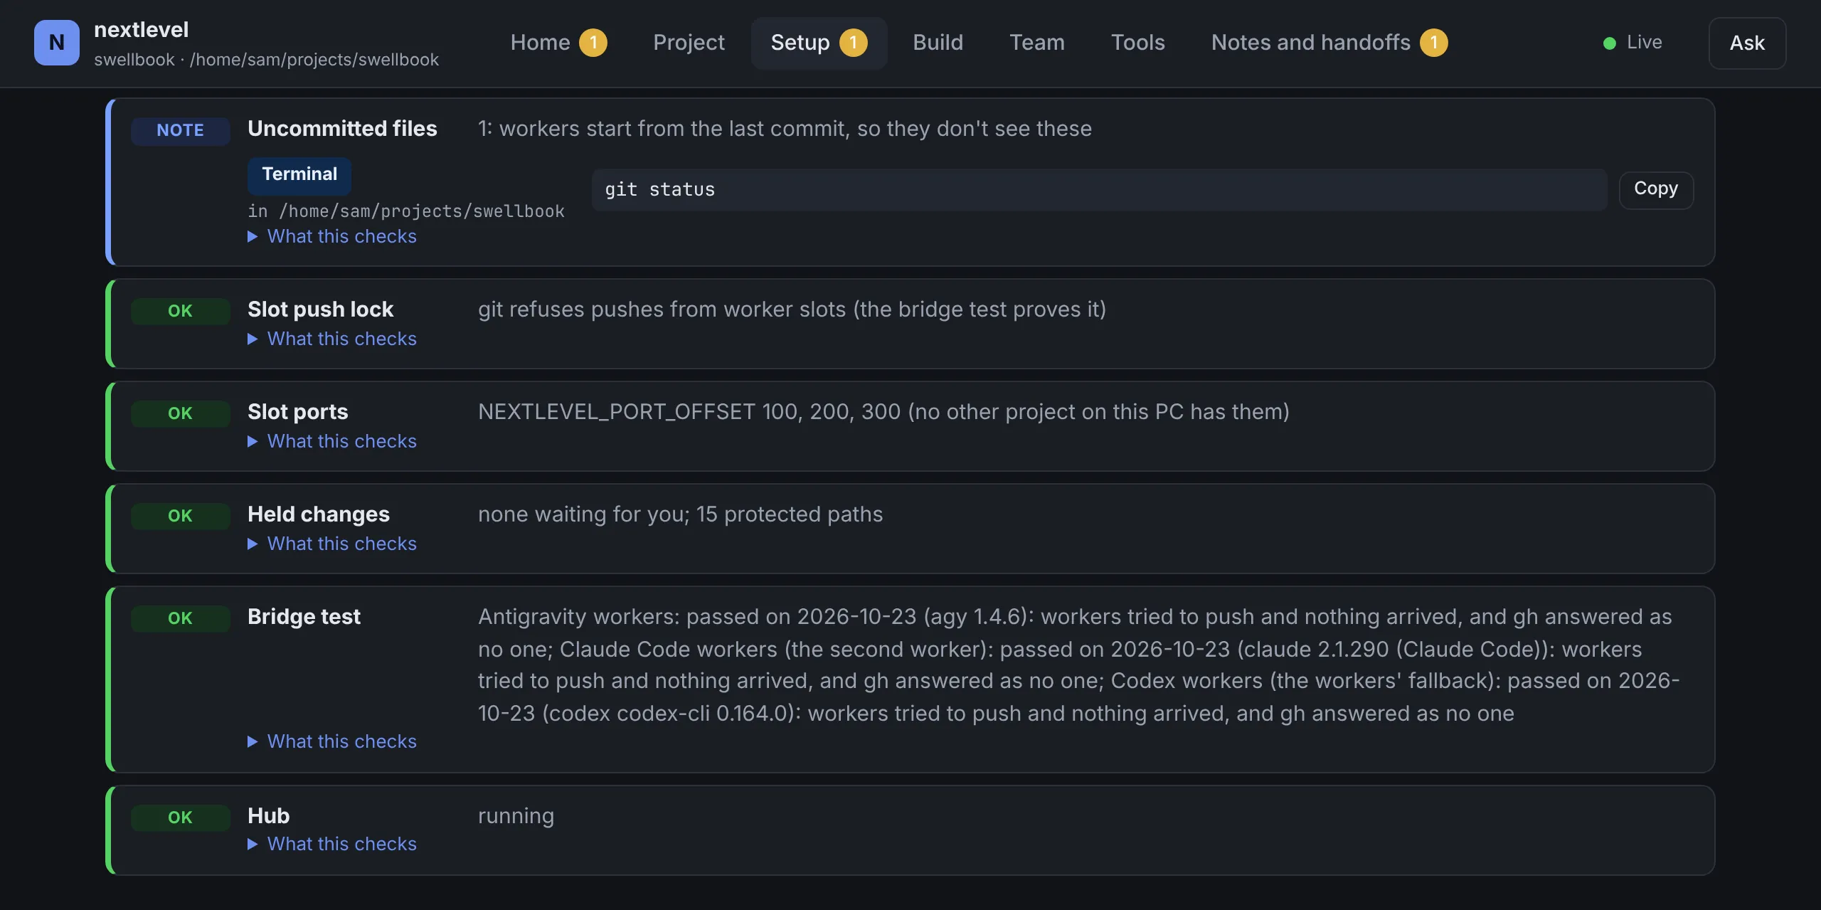Click the OK badge for Slot push lock
This screenshot has height=910, width=1821.
(181, 312)
